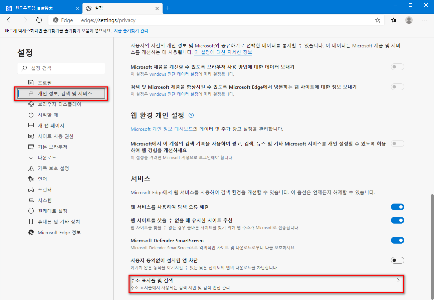Click the help icon beside 웹 환경 개인 설정
The height and width of the screenshot is (300, 434).
click(x=191, y=115)
